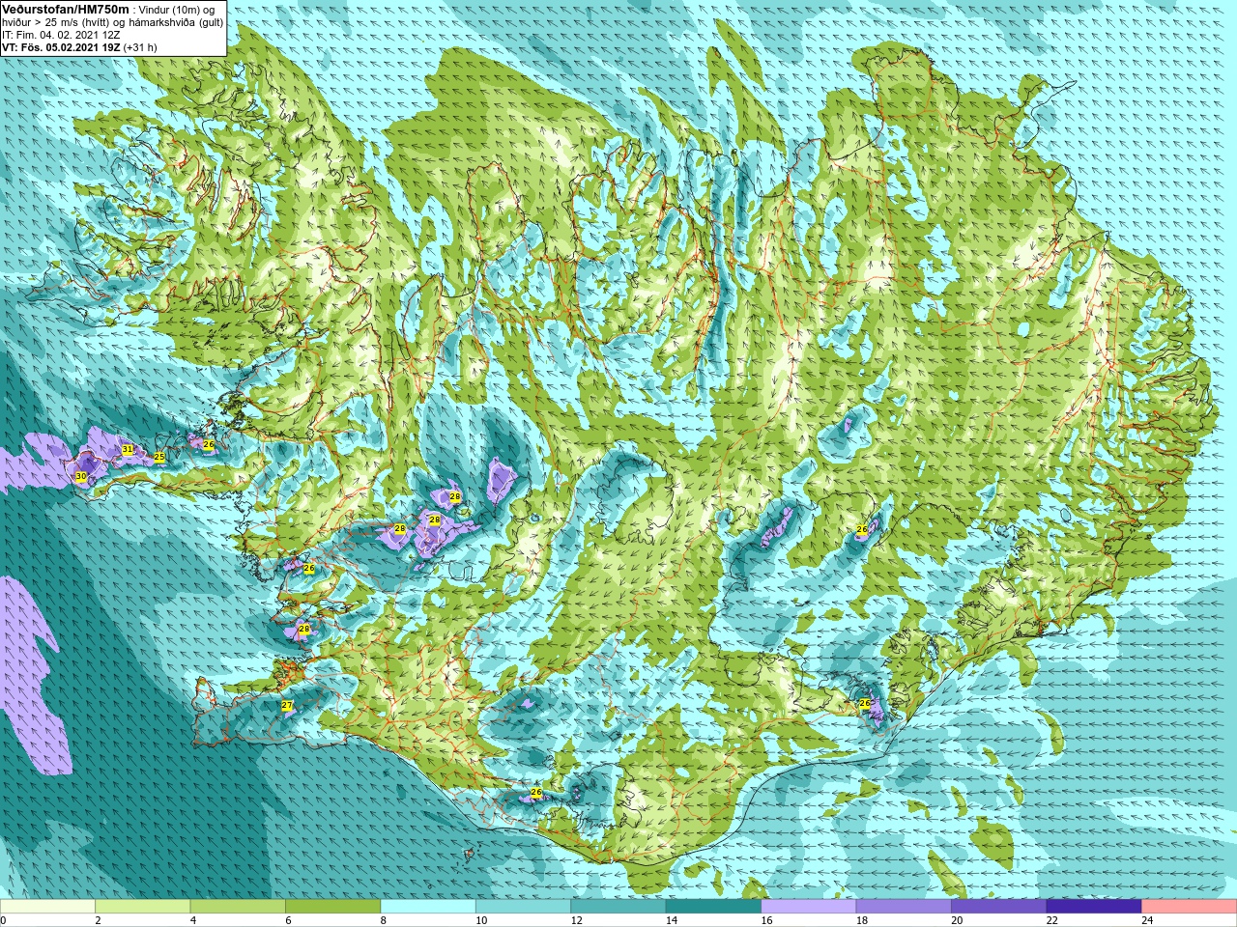Viewport: 1237px width, 927px height.
Task: Click the valid time "VT: Fös. 05.02.2021 19Z"
Action: click(x=61, y=47)
